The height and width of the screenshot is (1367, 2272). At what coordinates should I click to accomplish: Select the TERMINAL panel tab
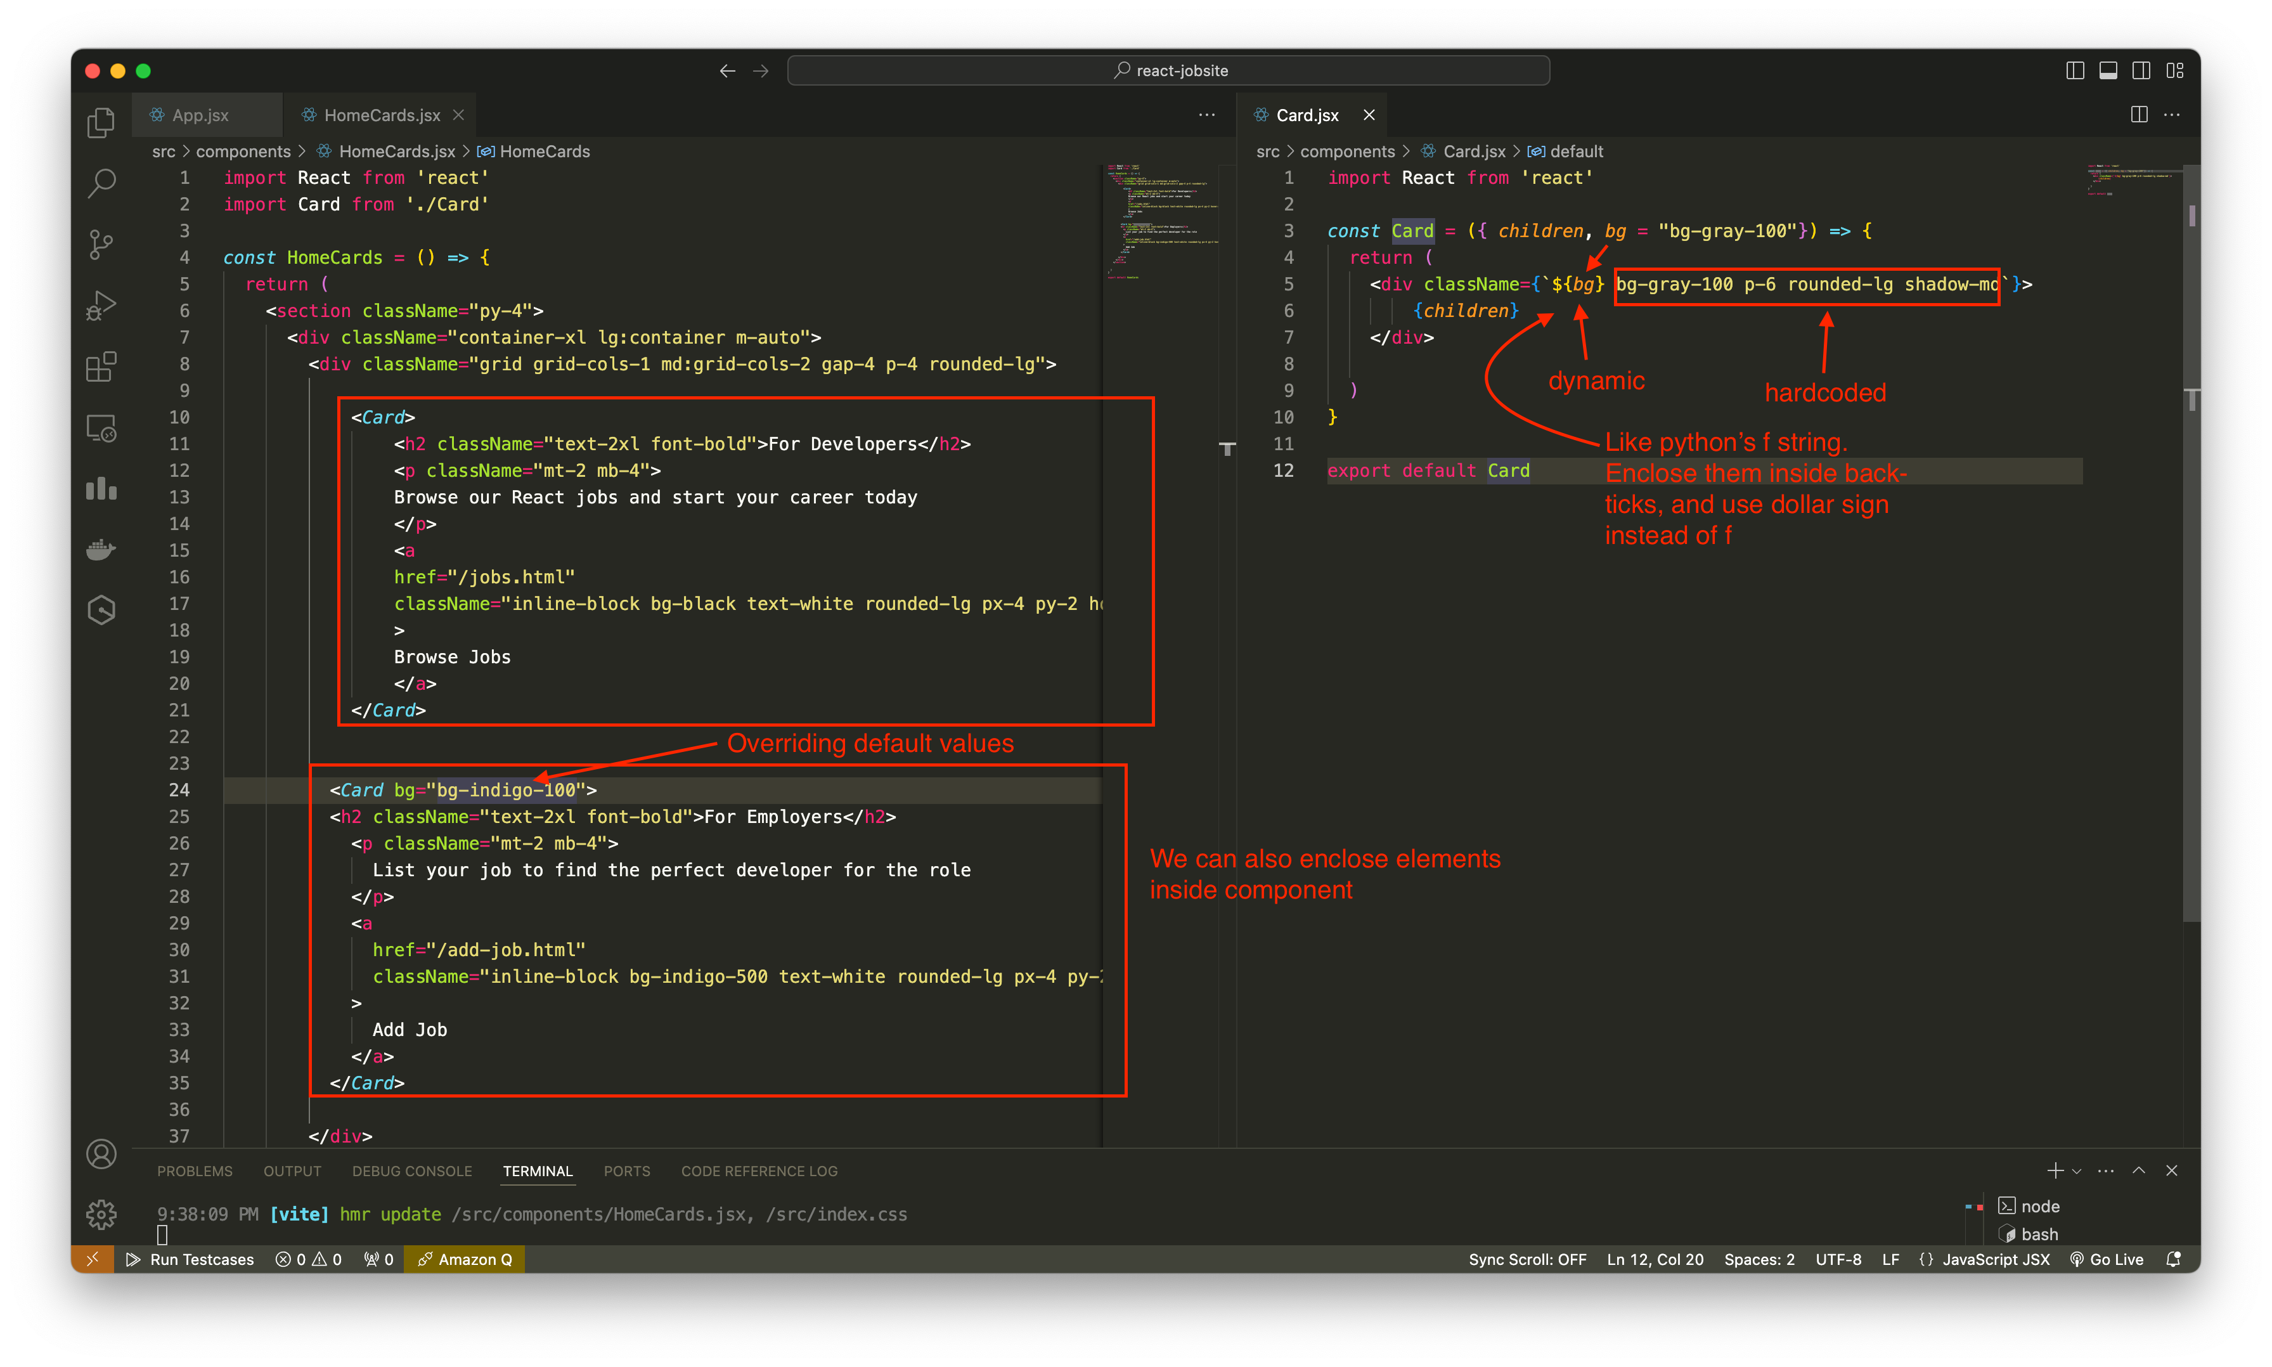point(538,1171)
